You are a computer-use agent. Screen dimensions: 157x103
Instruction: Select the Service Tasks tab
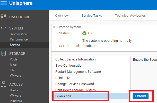[92, 16]
